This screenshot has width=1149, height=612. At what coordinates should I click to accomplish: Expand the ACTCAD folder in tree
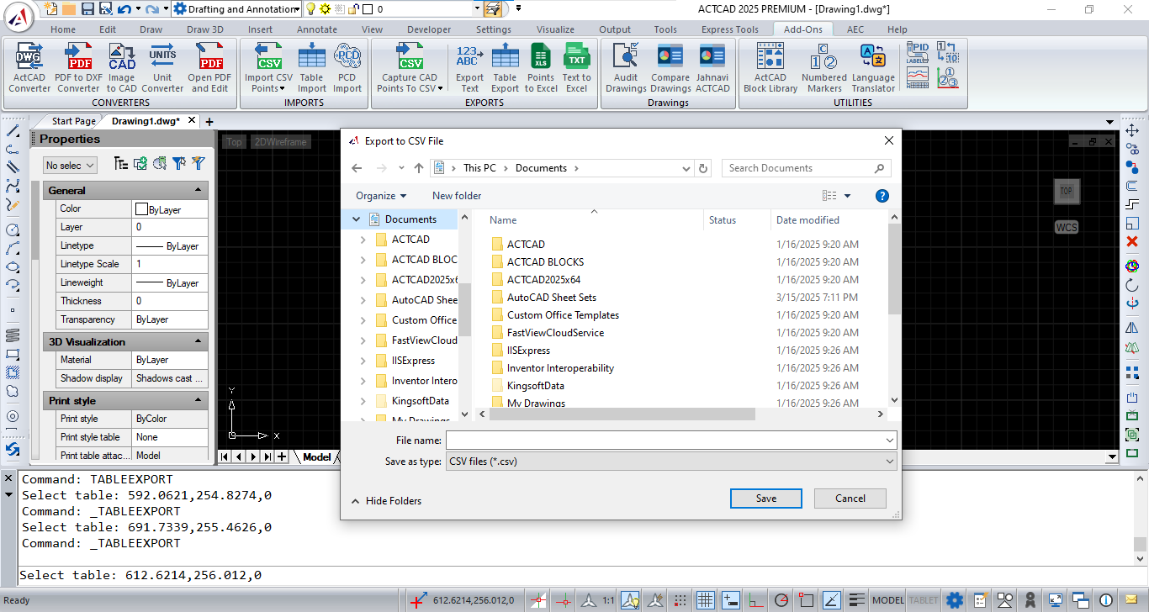click(x=363, y=240)
